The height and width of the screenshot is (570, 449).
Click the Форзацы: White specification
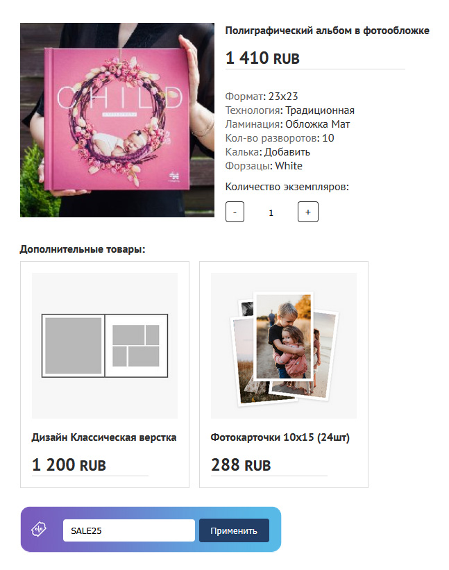click(264, 166)
